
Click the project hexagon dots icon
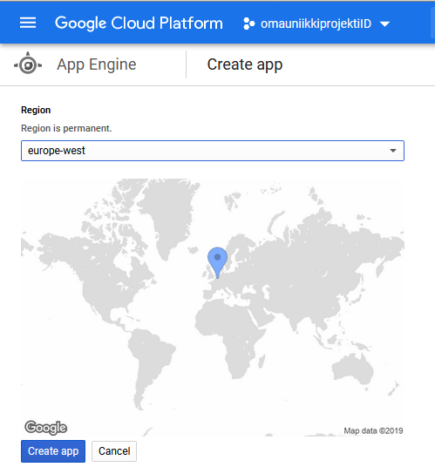248,24
